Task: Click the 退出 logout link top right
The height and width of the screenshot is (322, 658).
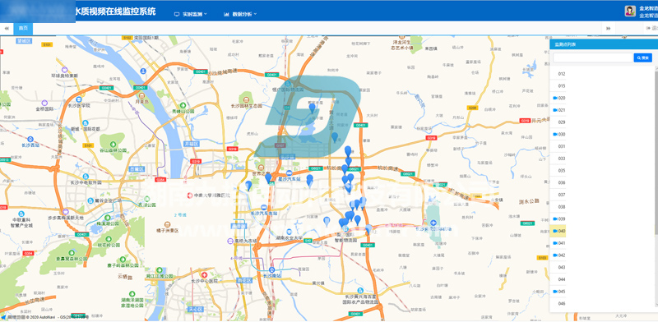Action: pos(652,29)
